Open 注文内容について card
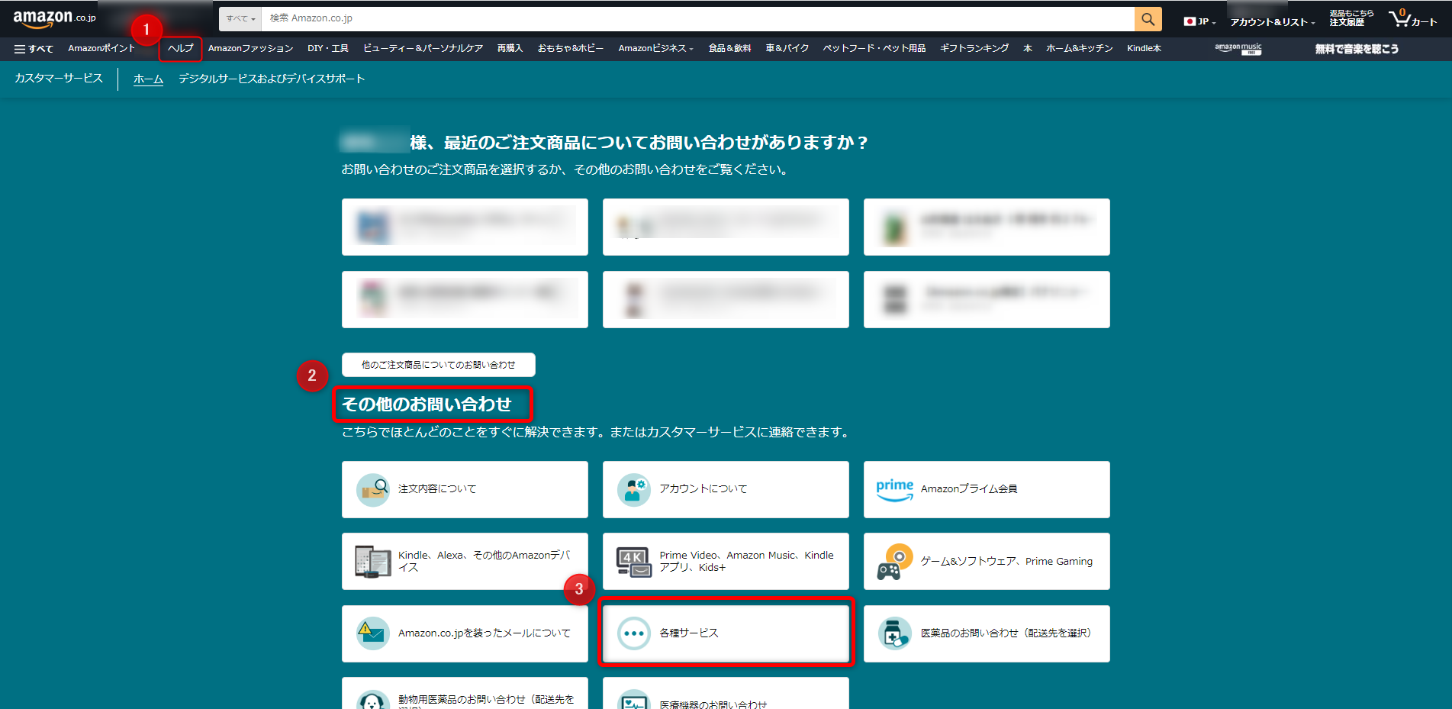 pyautogui.click(x=465, y=489)
